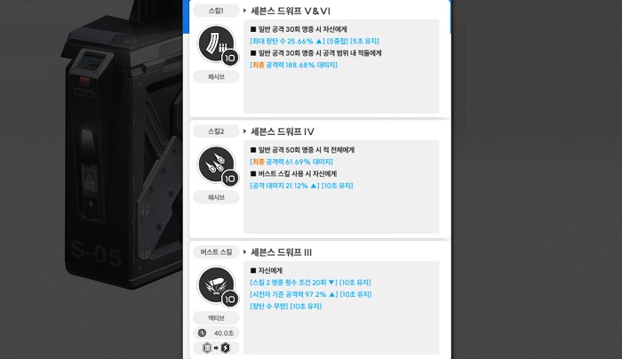This screenshot has height=359, width=622.
Task: Select the 스킬2 label tab
Action: [x=216, y=132]
